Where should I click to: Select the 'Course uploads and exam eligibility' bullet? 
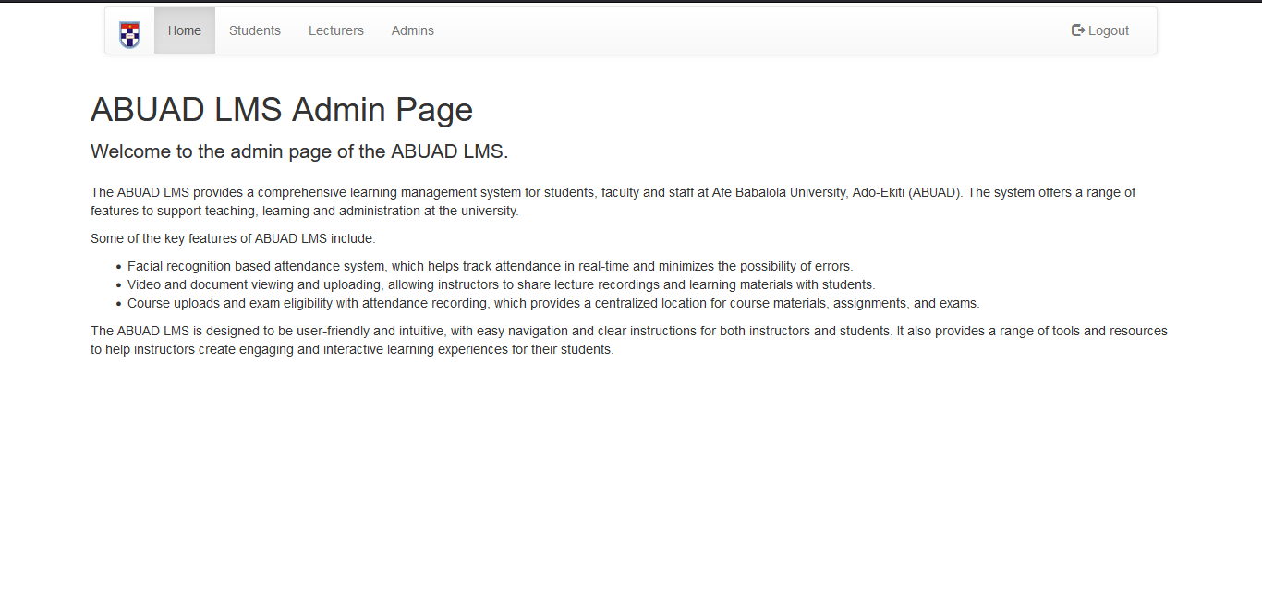click(x=553, y=303)
